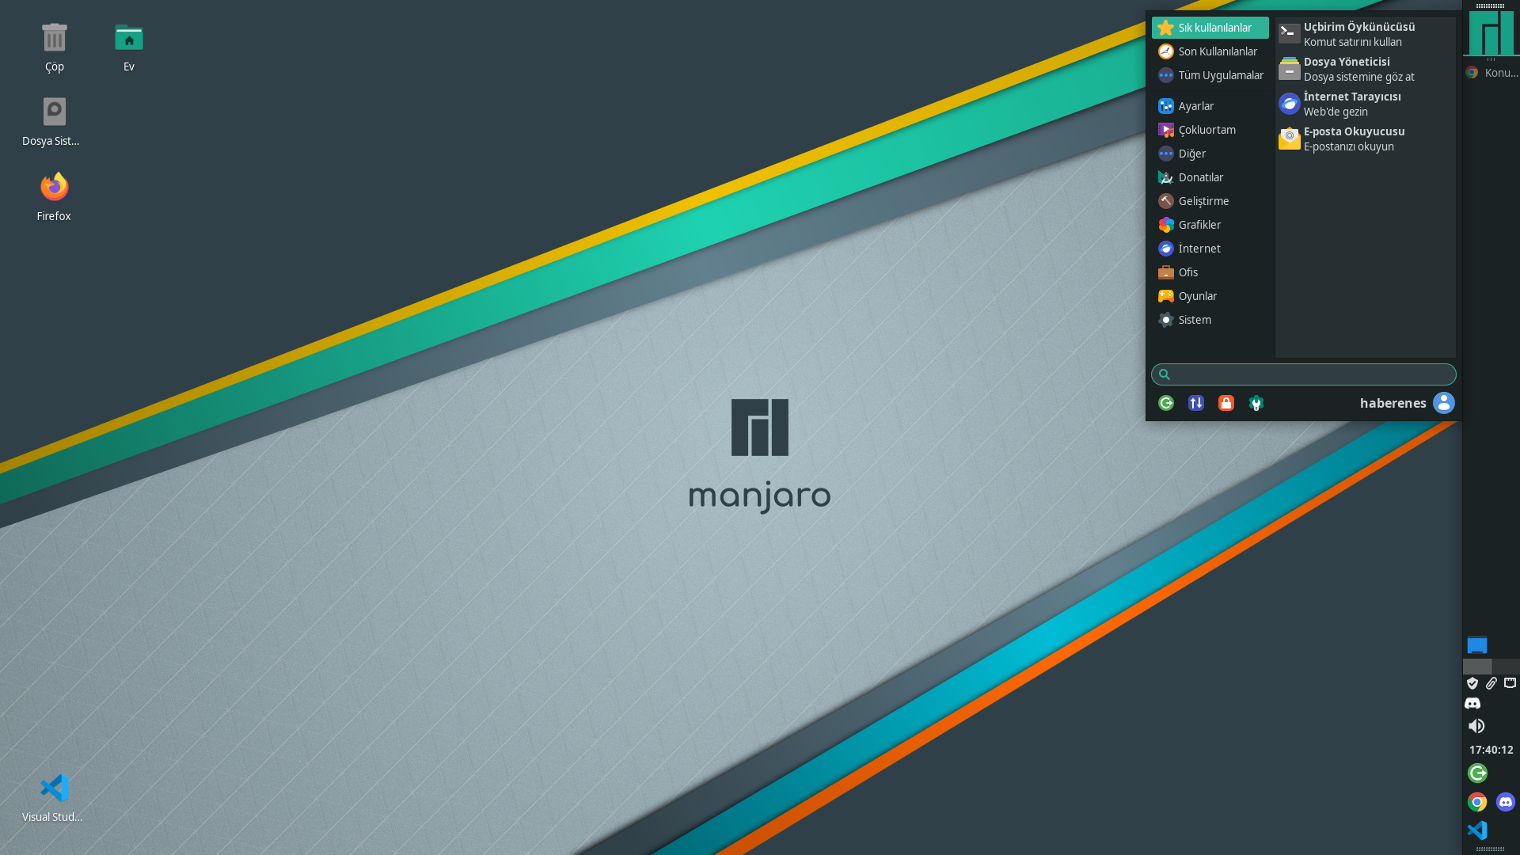This screenshot has width=1520, height=855.
Task: Click the orange lock screen icon
Action: point(1226,403)
